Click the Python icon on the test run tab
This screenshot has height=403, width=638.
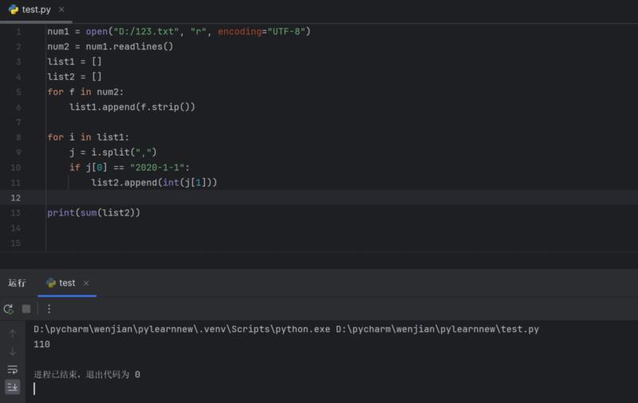51,283
